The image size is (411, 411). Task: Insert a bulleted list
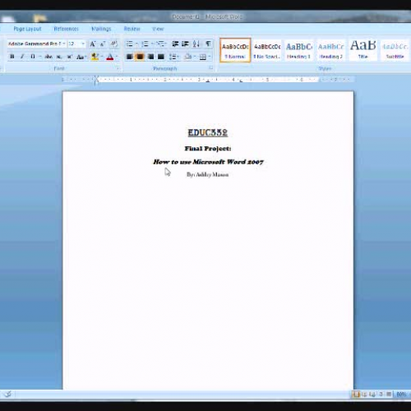pyautogui.click(x=129, y=44)
